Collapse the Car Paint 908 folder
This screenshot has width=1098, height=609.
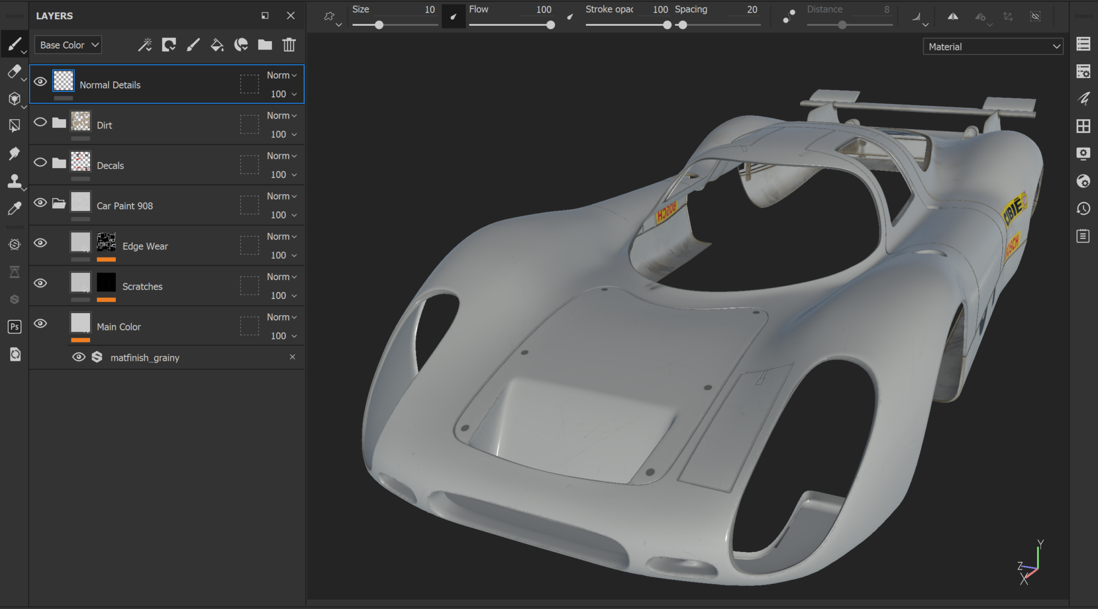59,203
